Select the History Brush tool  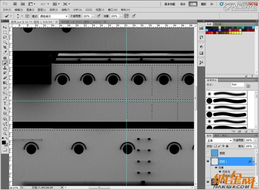click(x=5, y=73)
